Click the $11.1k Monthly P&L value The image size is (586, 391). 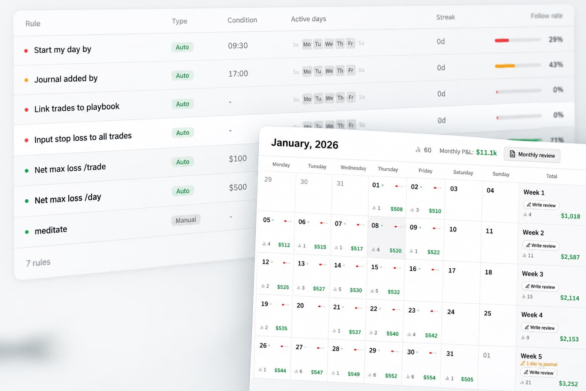486,152
